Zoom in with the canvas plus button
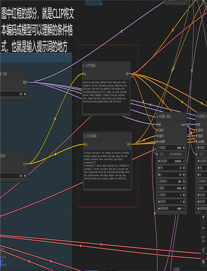This screenshot has height=271, width=207. click(203, 217)
